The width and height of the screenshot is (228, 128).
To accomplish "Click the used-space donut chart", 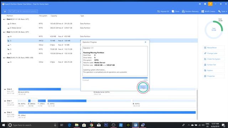I will [214, 30].
